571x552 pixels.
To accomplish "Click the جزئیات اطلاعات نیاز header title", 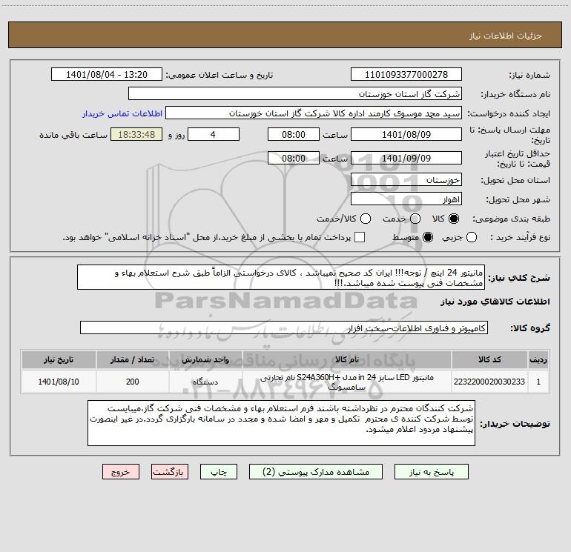I will (x=506, y=36).
